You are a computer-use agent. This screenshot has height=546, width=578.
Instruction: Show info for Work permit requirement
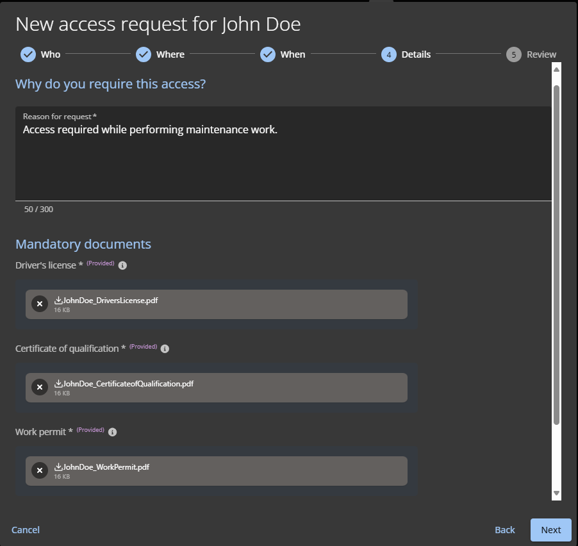[113, 432]
